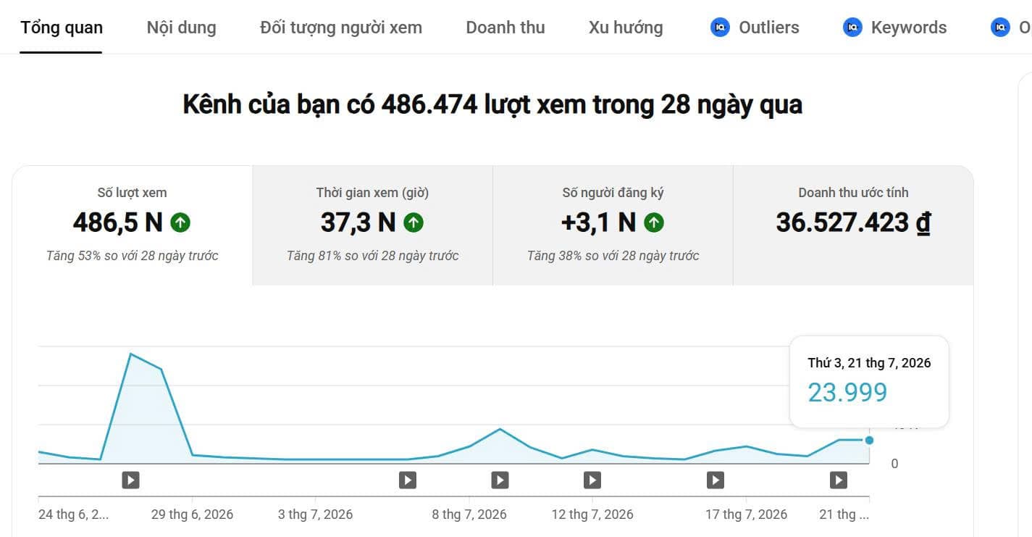Click 'Tăng 38% so với 28 ngày trước'
The image size is (1032, 537).
613,256
